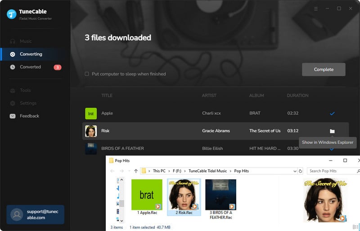
Task: Click the Billie Eilish artist name
Action: tap(212, 148)
